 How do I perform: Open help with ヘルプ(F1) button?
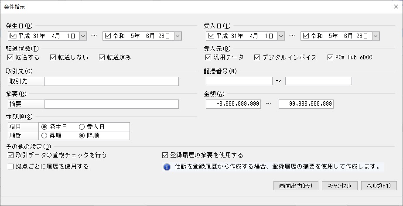click(x=379, y=185)
